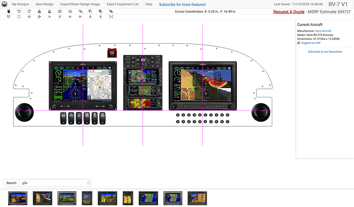
Task: Select the left round air vent
Action: (x=24, y=113)
